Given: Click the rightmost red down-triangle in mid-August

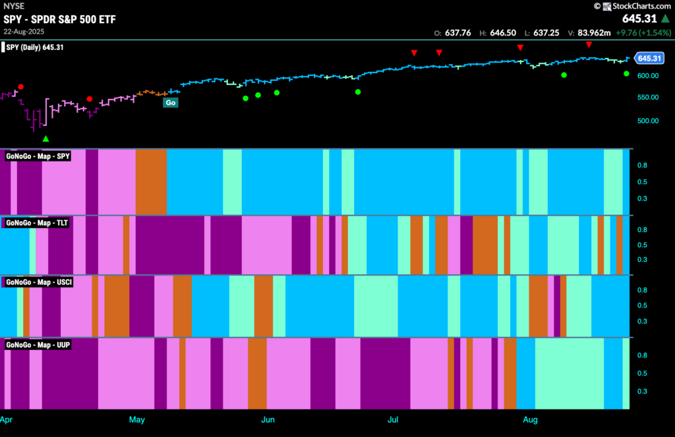Looking at the screenshot, I should point(589,45).
